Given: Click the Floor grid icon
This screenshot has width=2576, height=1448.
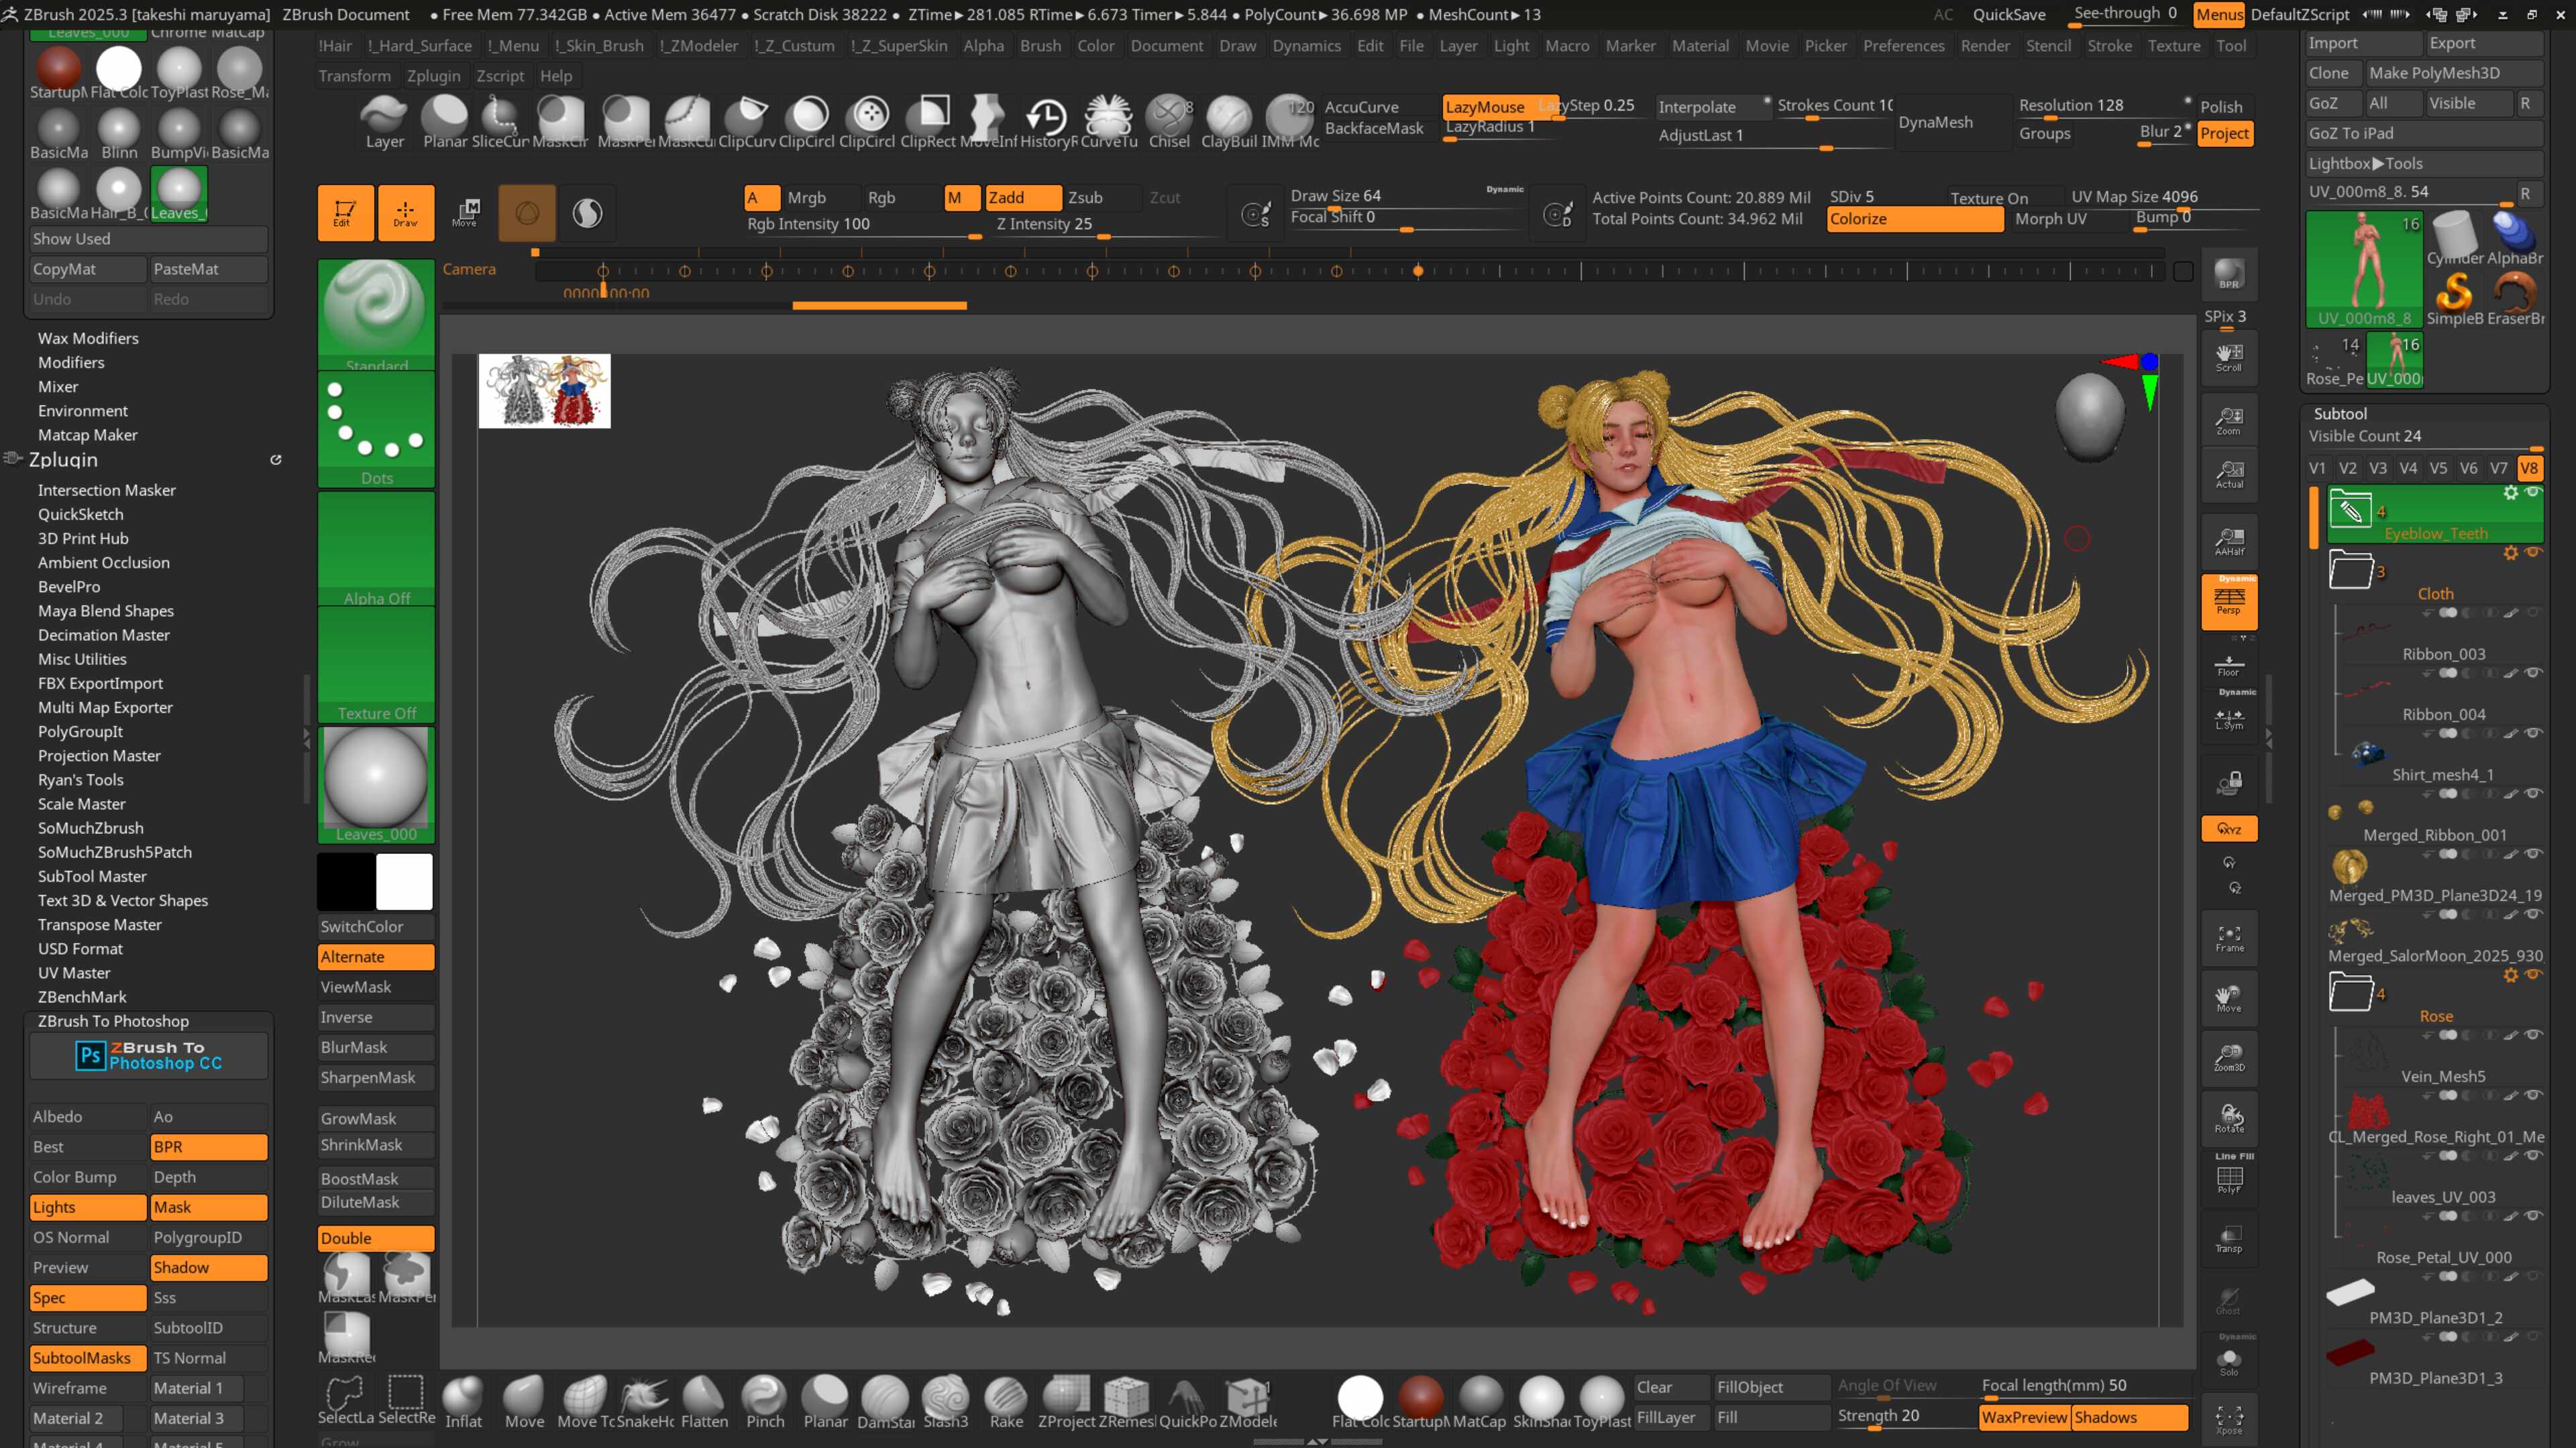Looking at the screenshot, I should (2229, 666).
